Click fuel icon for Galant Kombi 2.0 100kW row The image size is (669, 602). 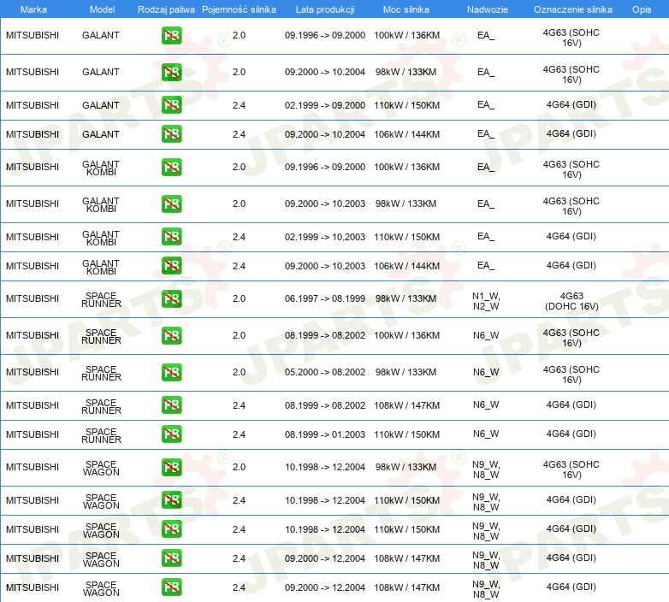click(171, 167)
